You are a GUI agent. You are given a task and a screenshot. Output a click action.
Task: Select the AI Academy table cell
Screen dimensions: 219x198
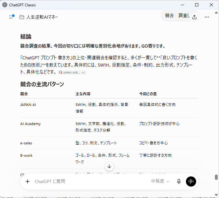pos(31,124)
